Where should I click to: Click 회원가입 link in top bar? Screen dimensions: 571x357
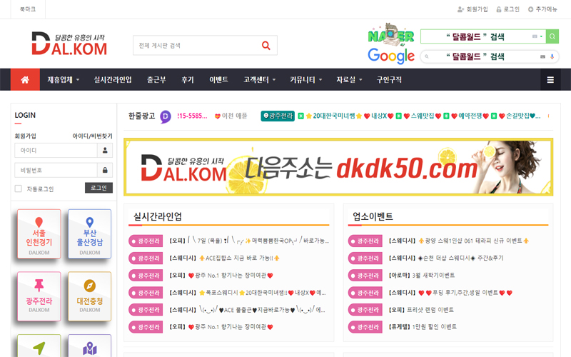(x=473, y=9)
